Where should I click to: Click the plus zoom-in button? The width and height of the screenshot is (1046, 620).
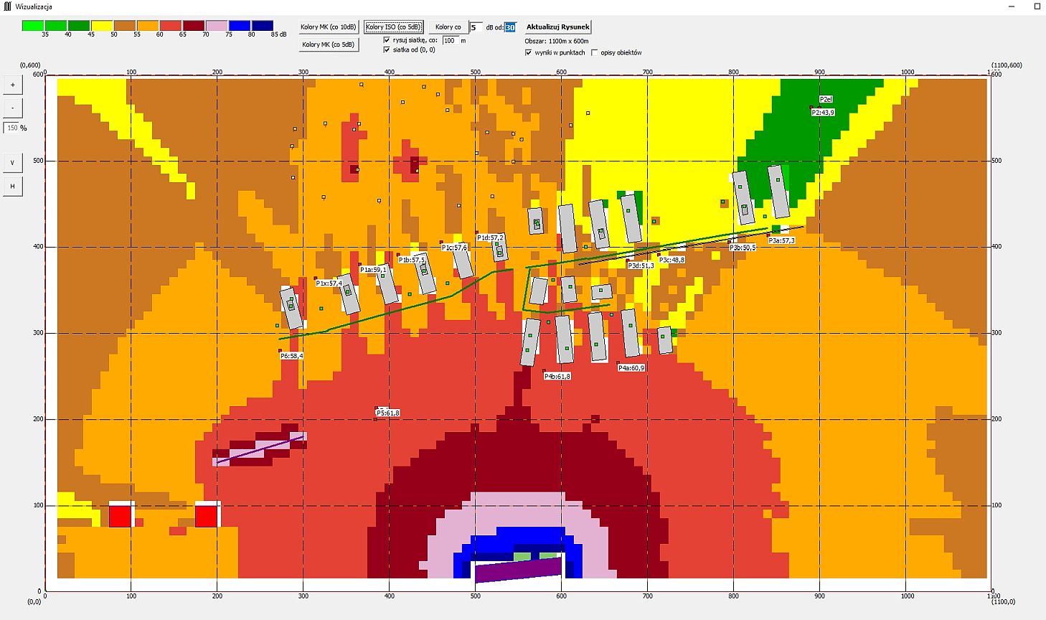coord(13,85)
